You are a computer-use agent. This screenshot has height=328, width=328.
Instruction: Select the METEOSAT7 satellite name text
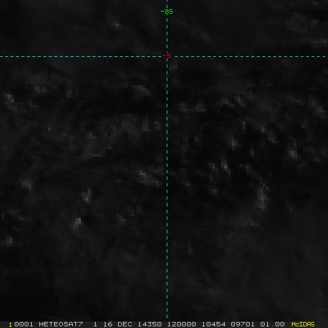(61, 324)
